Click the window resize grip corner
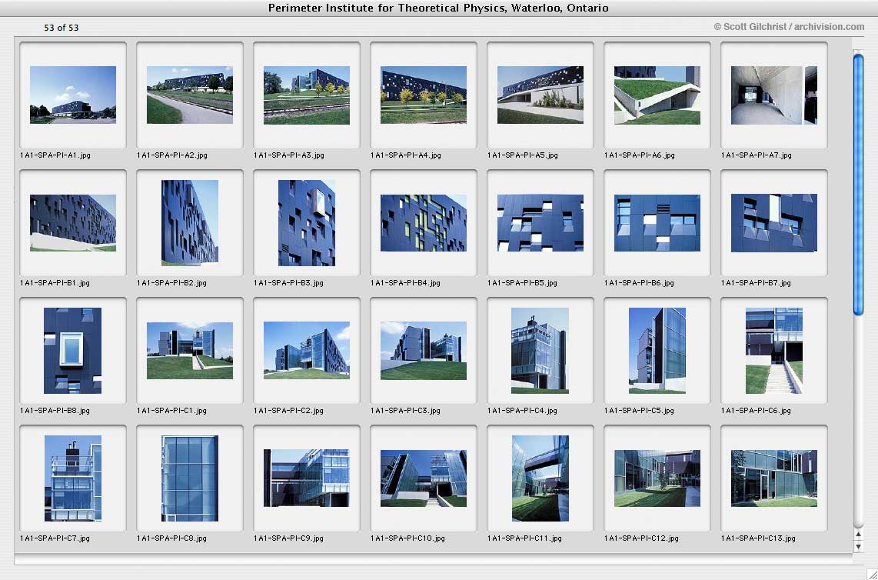The width and height of the screenshot is (878, 580). pyautogui.click(x=871, y=573)
